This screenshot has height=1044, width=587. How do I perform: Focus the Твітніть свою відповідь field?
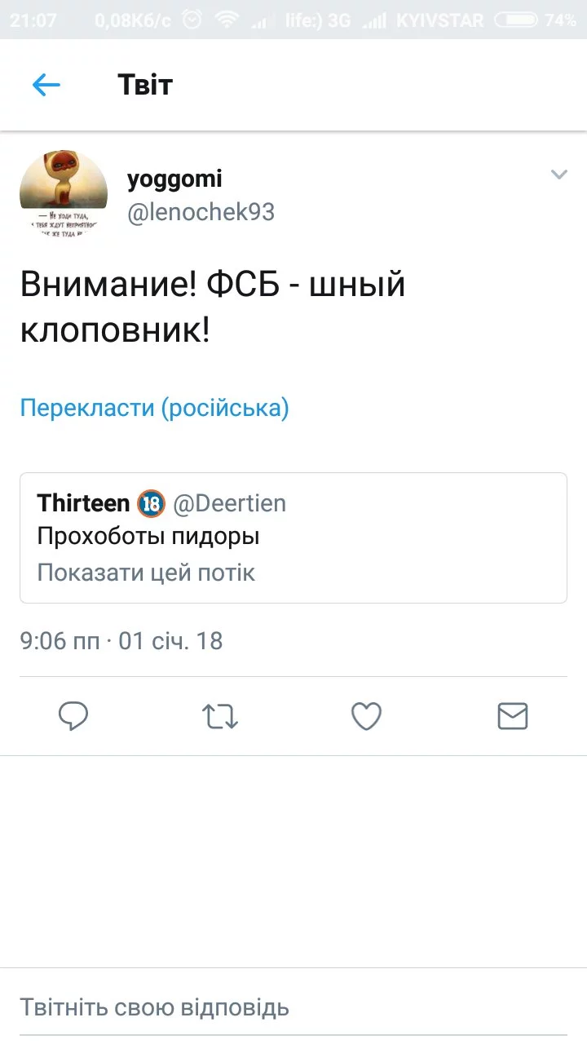click(x=293, y=1007)
